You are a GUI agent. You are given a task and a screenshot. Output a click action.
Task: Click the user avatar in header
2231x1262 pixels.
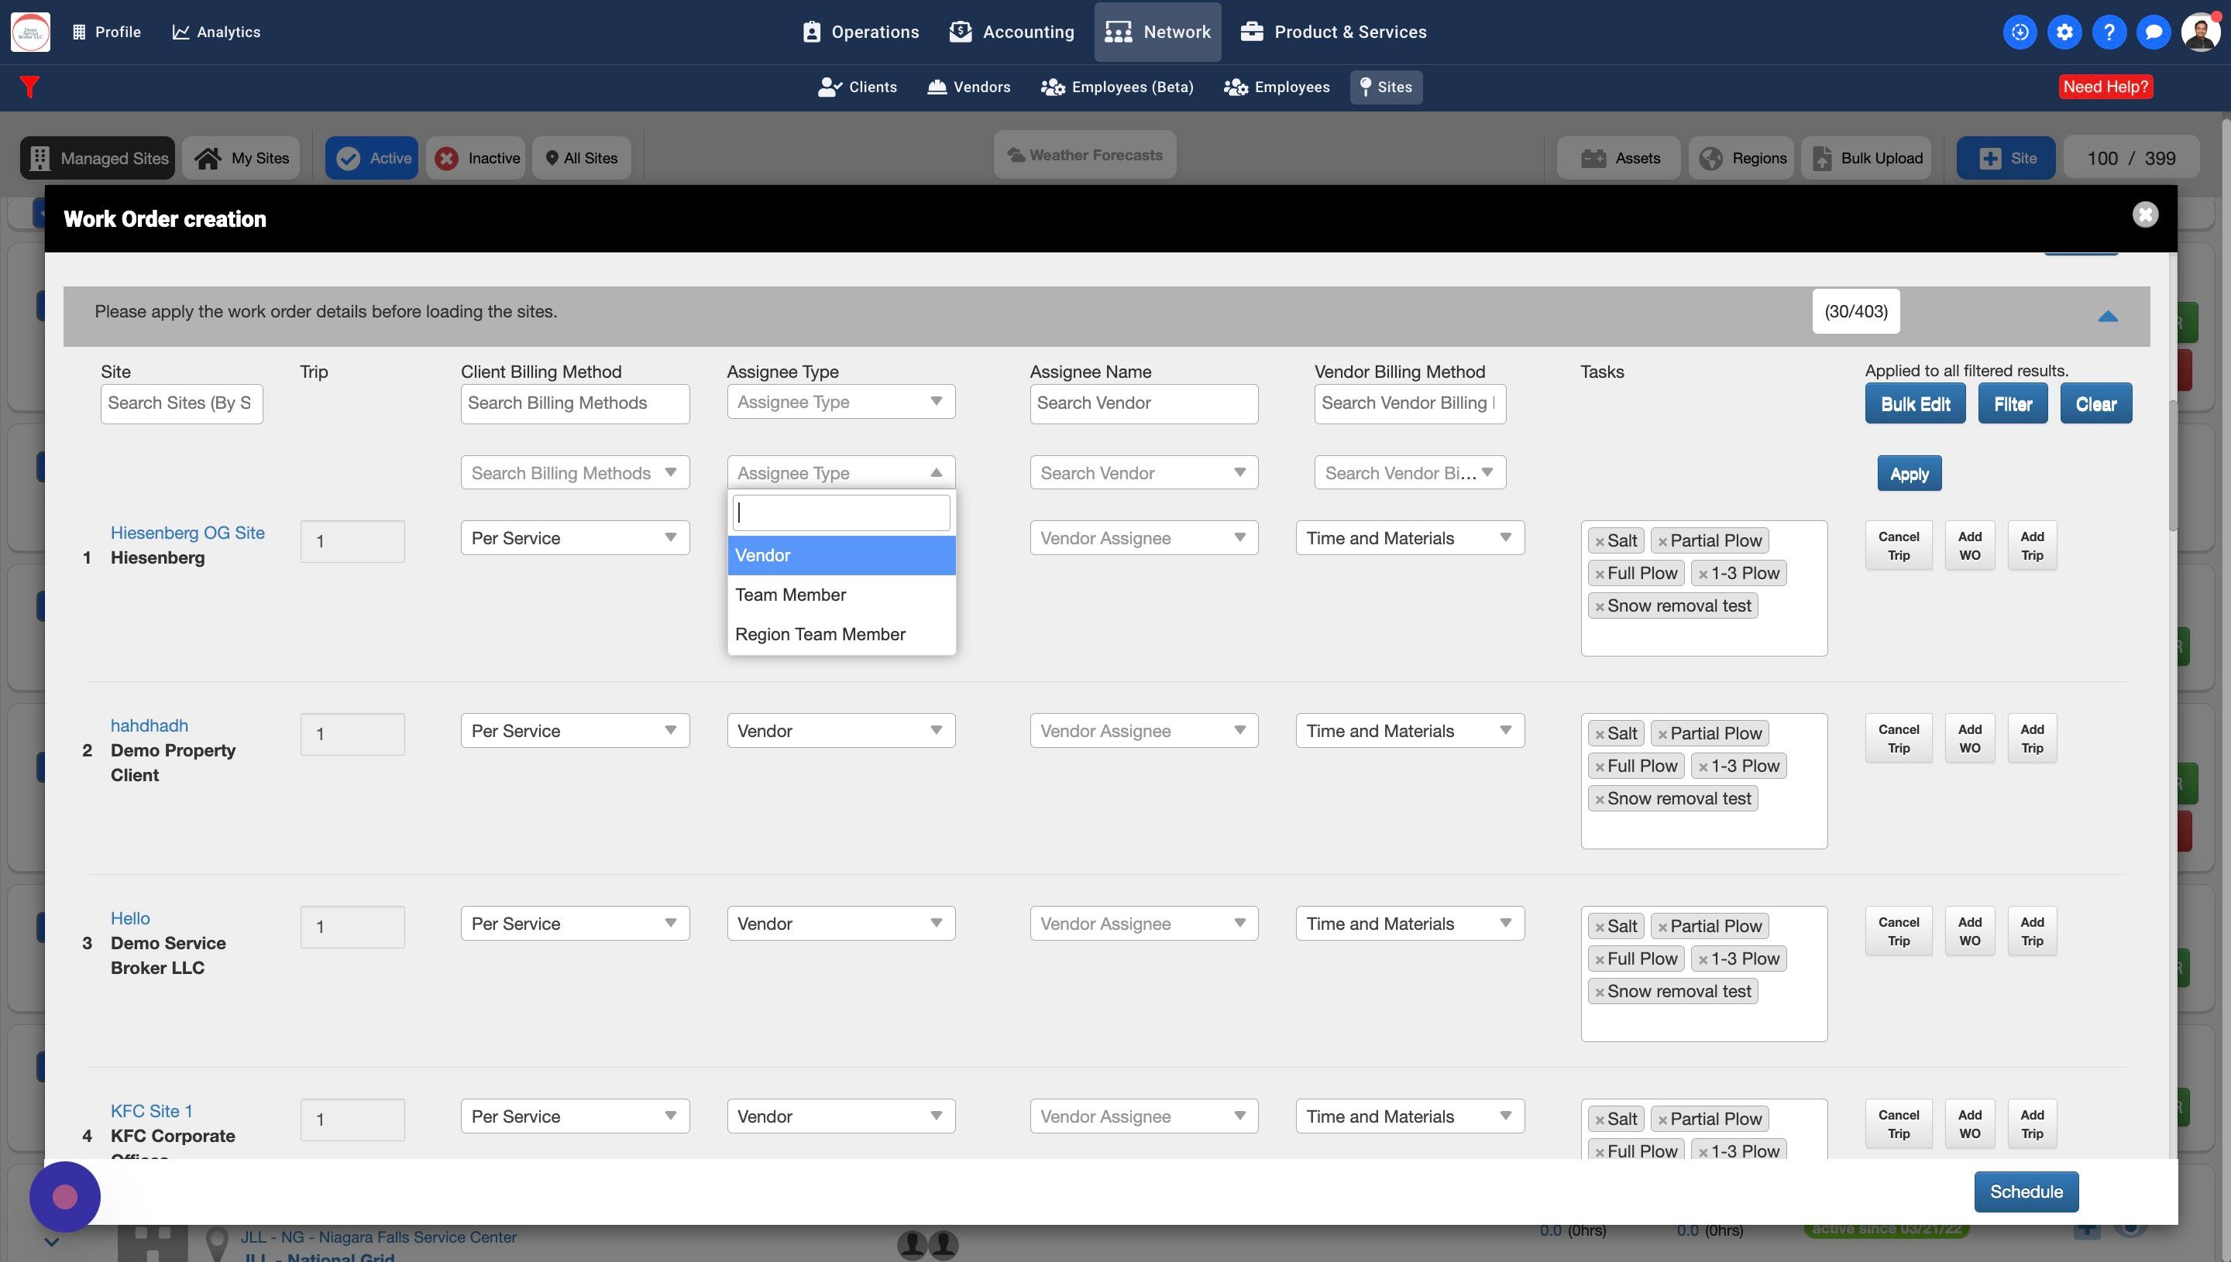2200,32
